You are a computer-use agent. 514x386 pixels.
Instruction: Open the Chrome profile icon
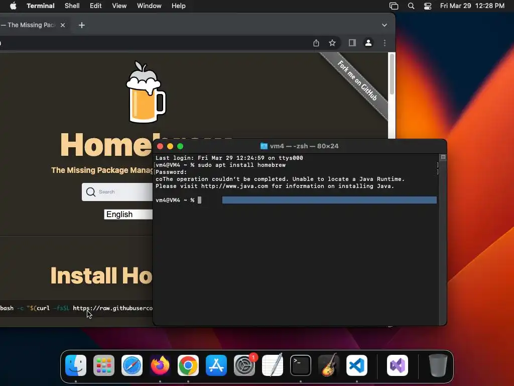tap(368, 43)
